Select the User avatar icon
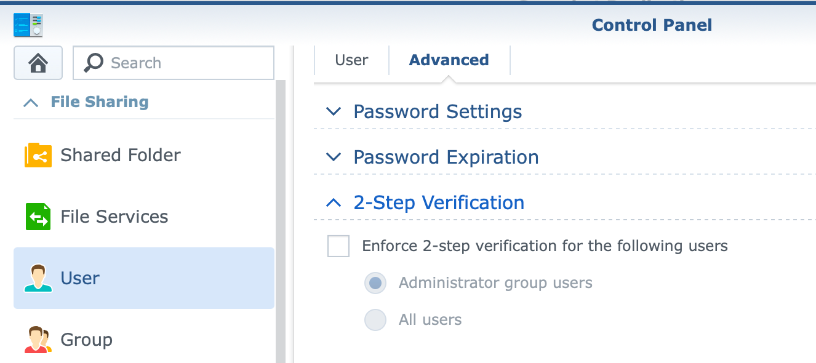The height and width of the screenshot is (363, 816). pos(38,278)
